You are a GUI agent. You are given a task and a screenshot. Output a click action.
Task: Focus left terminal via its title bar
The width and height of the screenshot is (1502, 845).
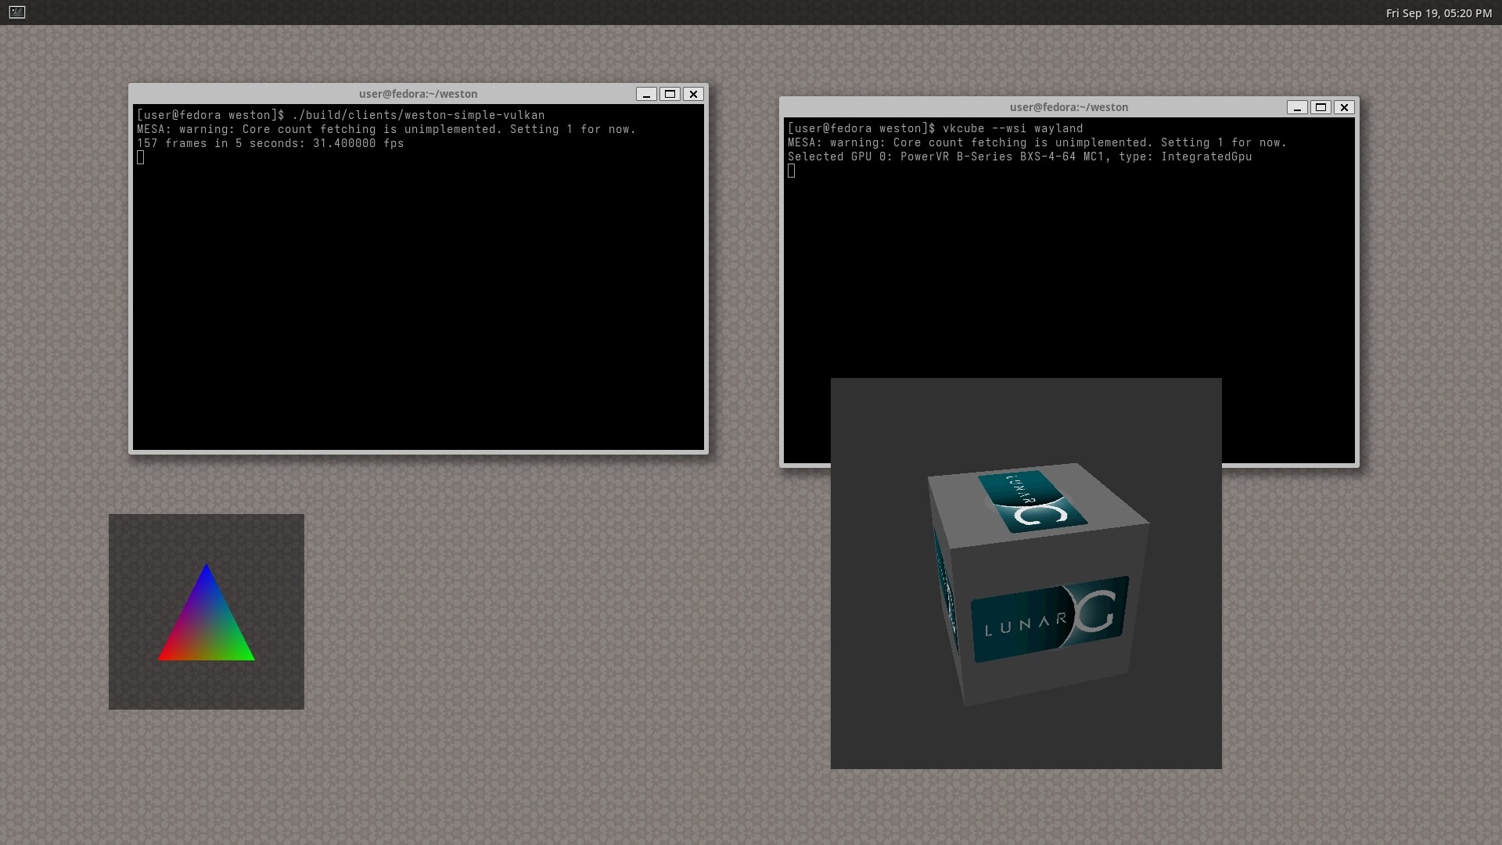418,94
